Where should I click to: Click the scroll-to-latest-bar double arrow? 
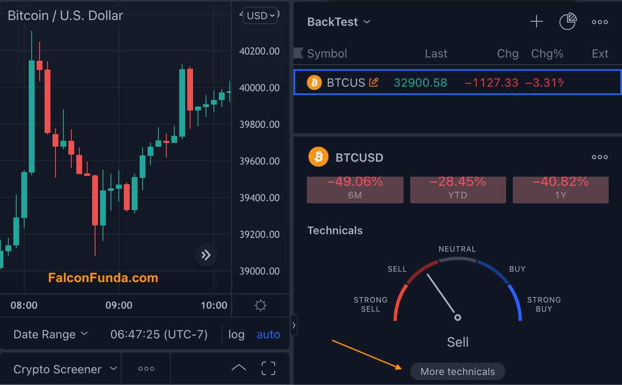click(206, 255)
